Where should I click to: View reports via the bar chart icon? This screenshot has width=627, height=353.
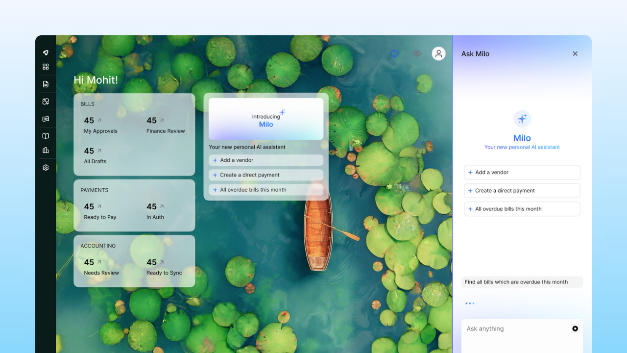[x=46, y=150]
